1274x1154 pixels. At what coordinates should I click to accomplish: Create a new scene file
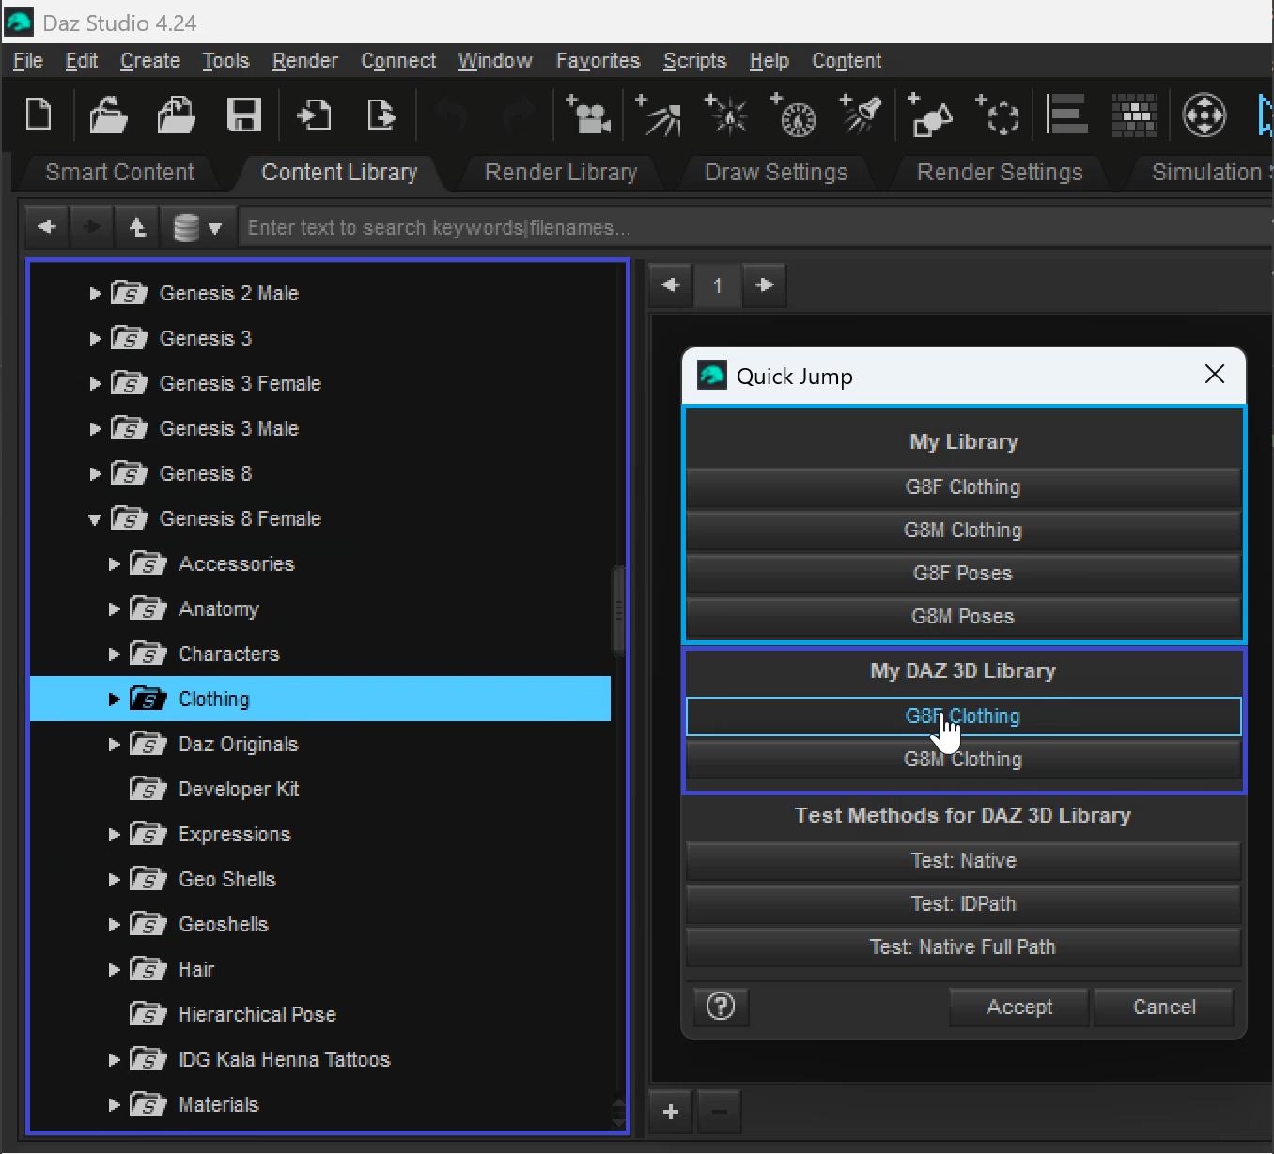pos(39,115)
